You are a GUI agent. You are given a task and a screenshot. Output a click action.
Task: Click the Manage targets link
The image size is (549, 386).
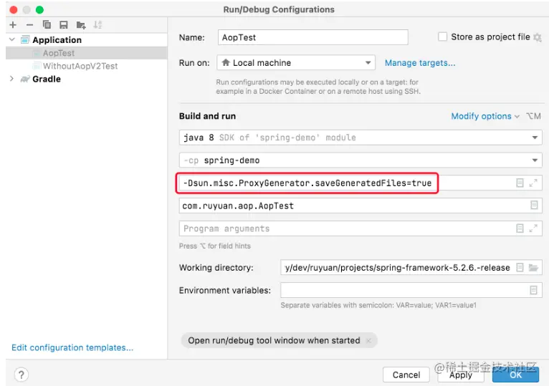[x=420, y=63]
